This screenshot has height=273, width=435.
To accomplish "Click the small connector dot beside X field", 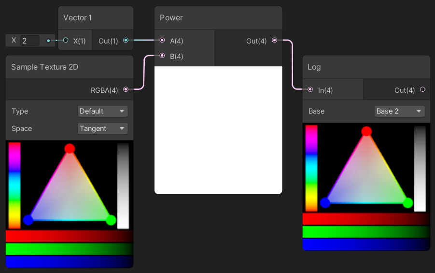I will tap(48, 41).
